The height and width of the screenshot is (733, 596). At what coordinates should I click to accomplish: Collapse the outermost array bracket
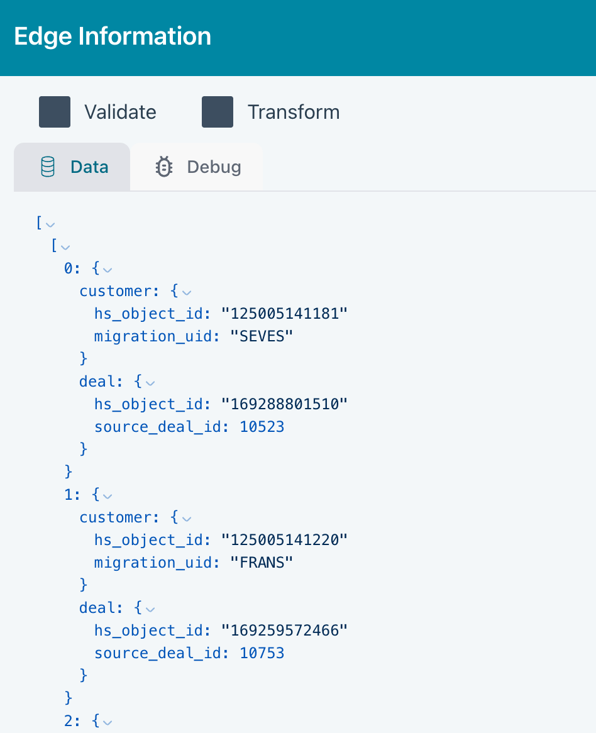click(51, 224)
